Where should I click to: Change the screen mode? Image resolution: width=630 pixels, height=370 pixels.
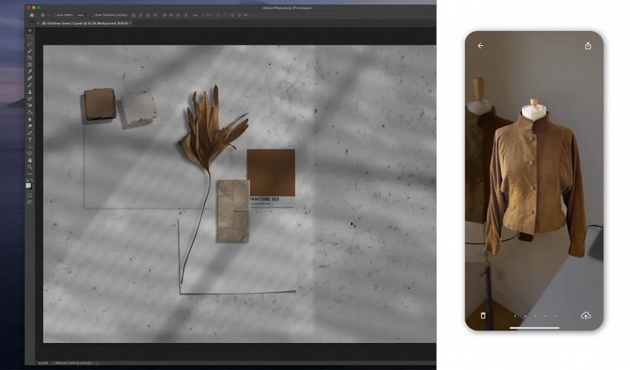tap(30, 202)
